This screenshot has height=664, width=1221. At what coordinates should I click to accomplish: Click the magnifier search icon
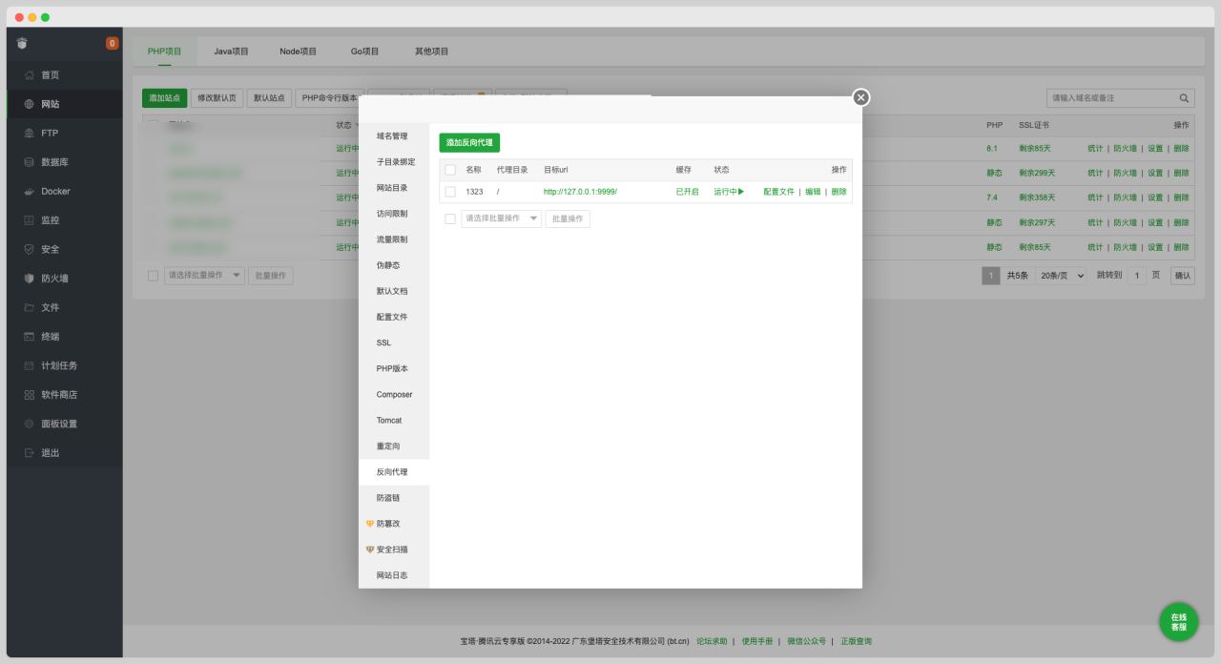1184,98
